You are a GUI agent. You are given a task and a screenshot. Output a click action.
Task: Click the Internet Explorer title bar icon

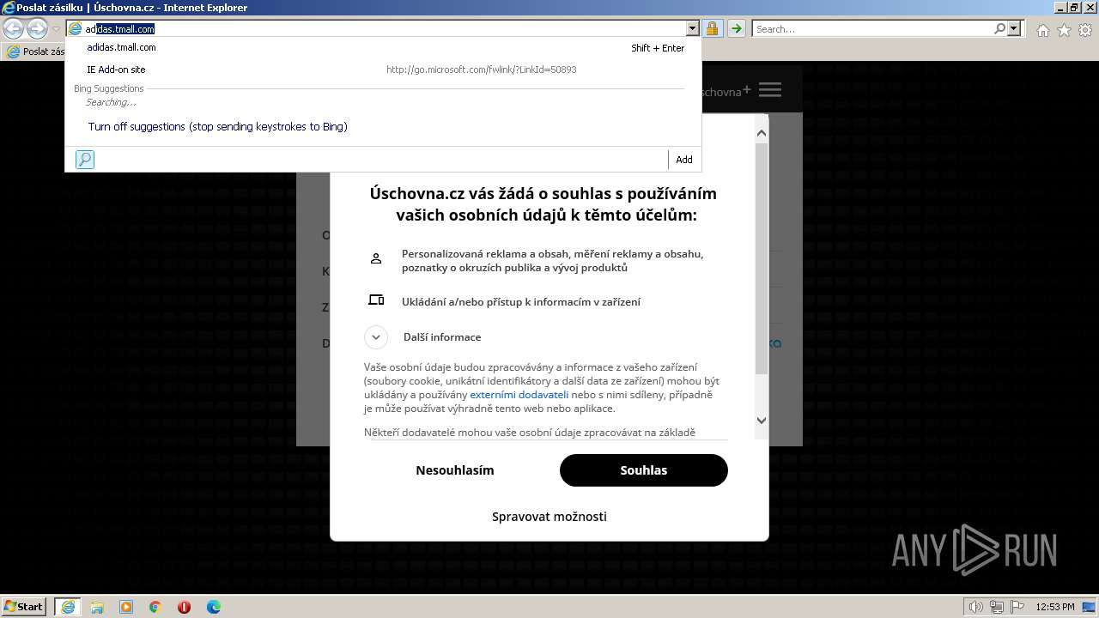9,8
